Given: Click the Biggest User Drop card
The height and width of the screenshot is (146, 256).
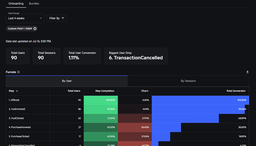Looking at the screenshot, I should [136, 56].
